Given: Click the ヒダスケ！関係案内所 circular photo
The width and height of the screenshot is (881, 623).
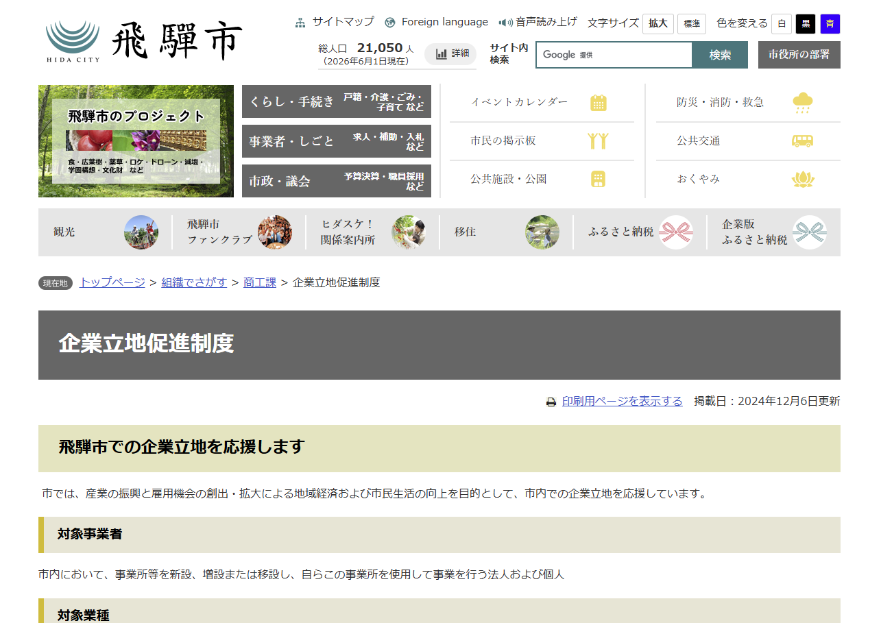Looking at the screenshot, I should point(409,232).
